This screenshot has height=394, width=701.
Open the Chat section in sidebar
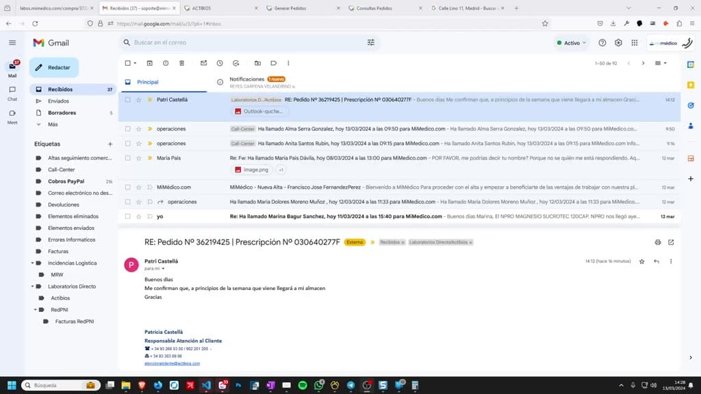point(12,93)
